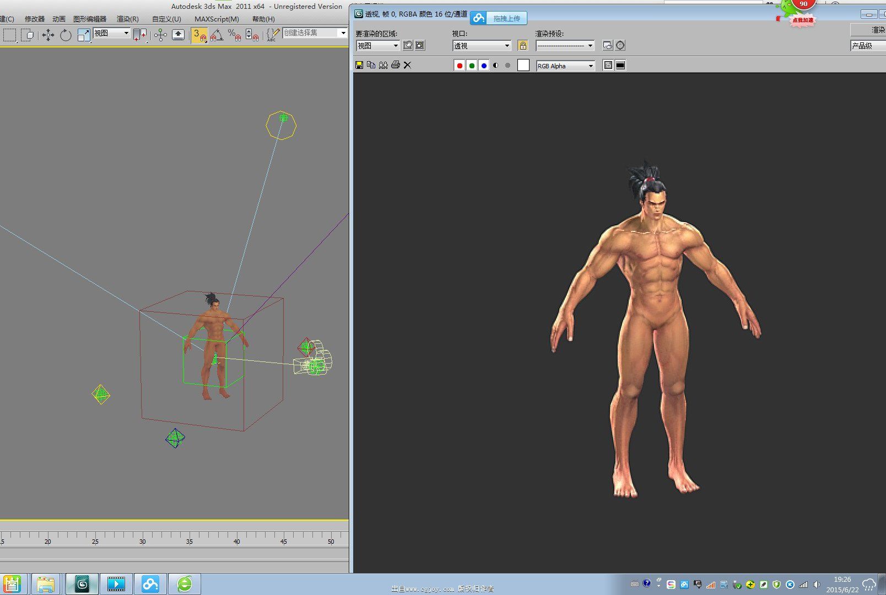
Task: Open the 图形编辑器 menu
Action: pos(90,19)
